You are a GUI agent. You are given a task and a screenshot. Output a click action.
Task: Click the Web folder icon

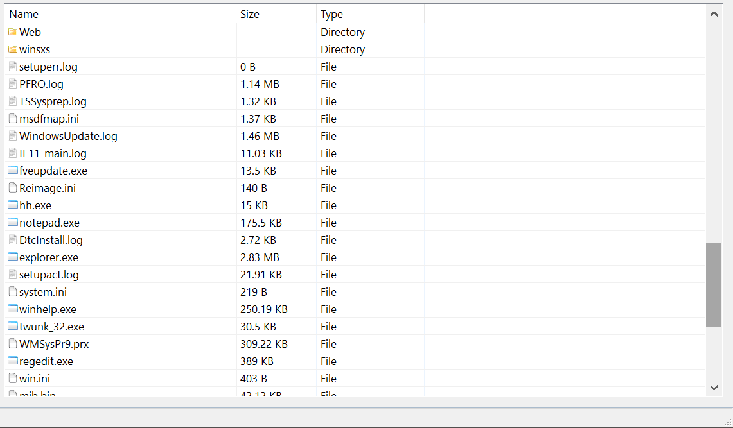(x=13, y=32)
